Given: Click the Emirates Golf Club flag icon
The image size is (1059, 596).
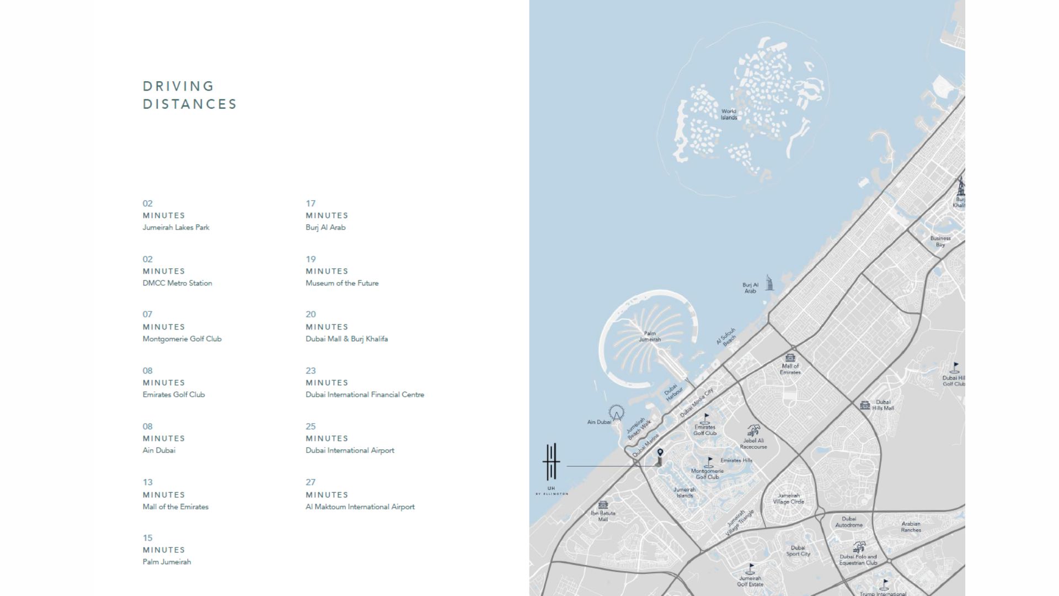Looking at the screenshot, I should (705, 418).
